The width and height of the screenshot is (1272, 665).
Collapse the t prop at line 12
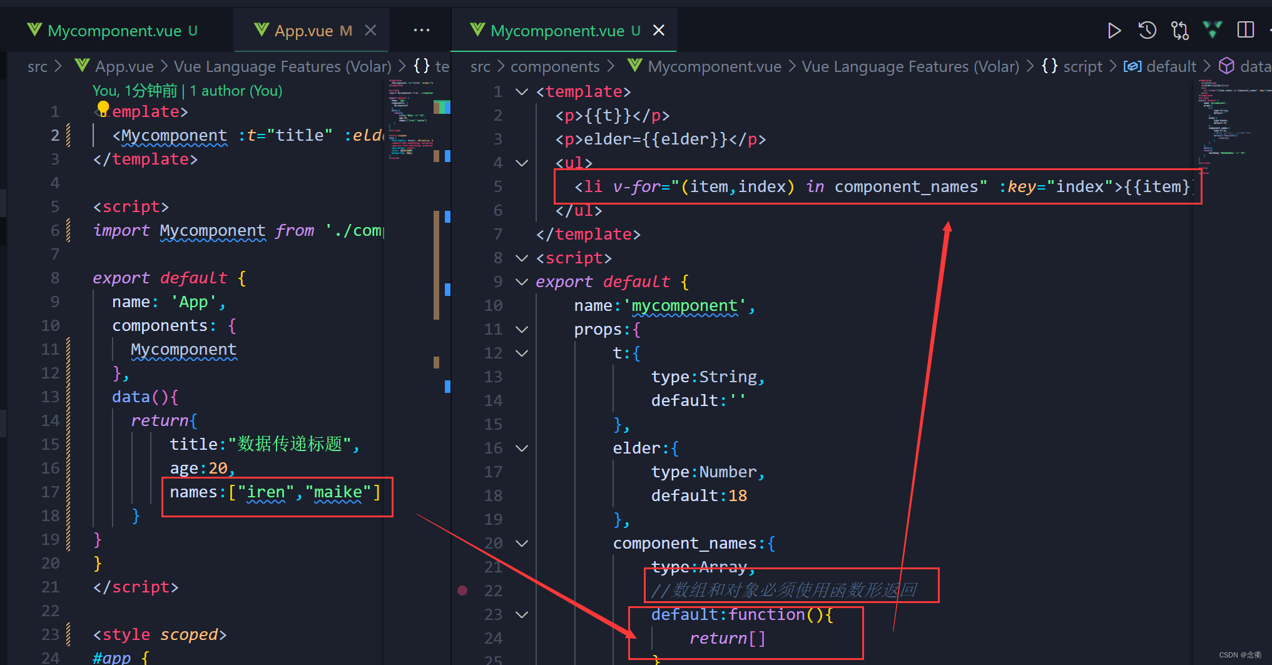coord(521,353)
